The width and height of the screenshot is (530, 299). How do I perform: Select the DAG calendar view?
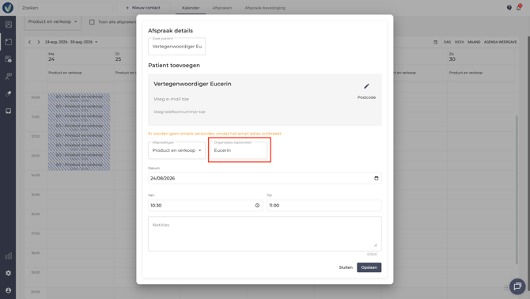447,42
